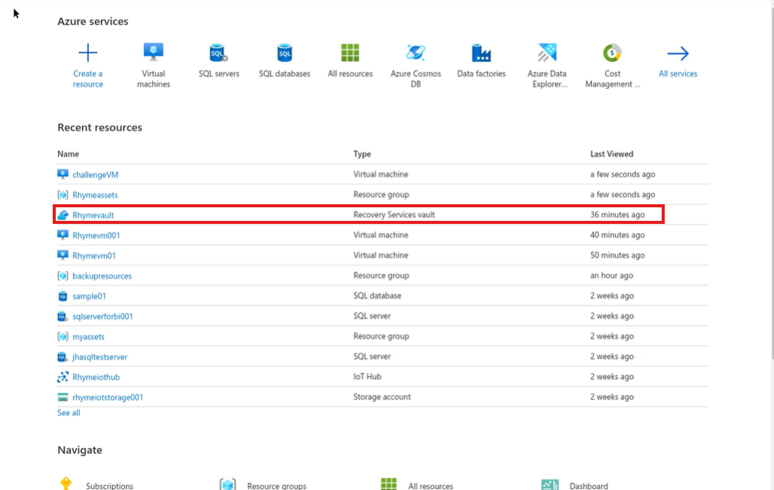Screen dimensions: 774x490
Task: Open the Rhymeiothub link
Action: pyautogui.click(x=96, y=378)
